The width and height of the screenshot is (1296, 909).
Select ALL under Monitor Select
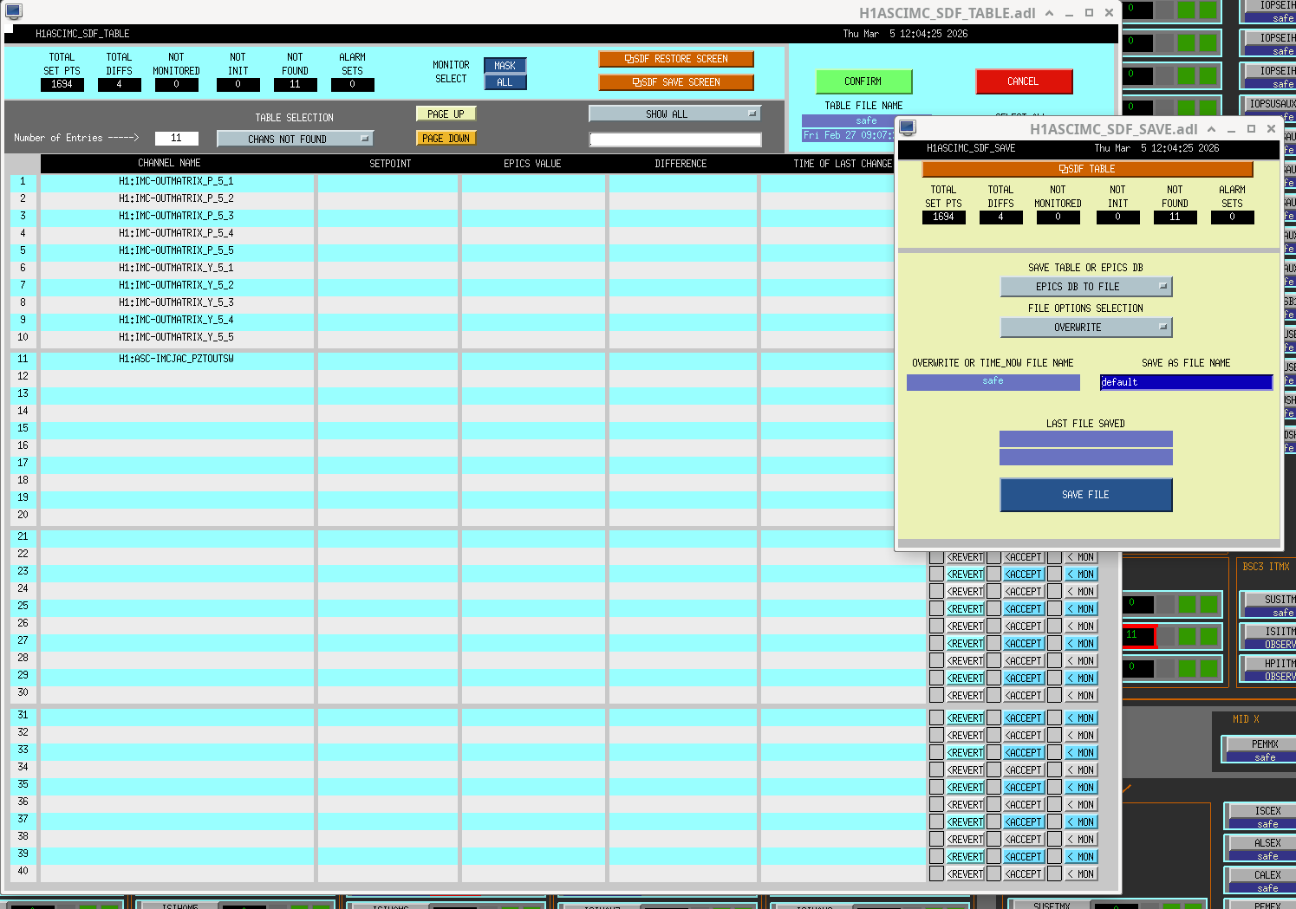click(x=505, y=82)
